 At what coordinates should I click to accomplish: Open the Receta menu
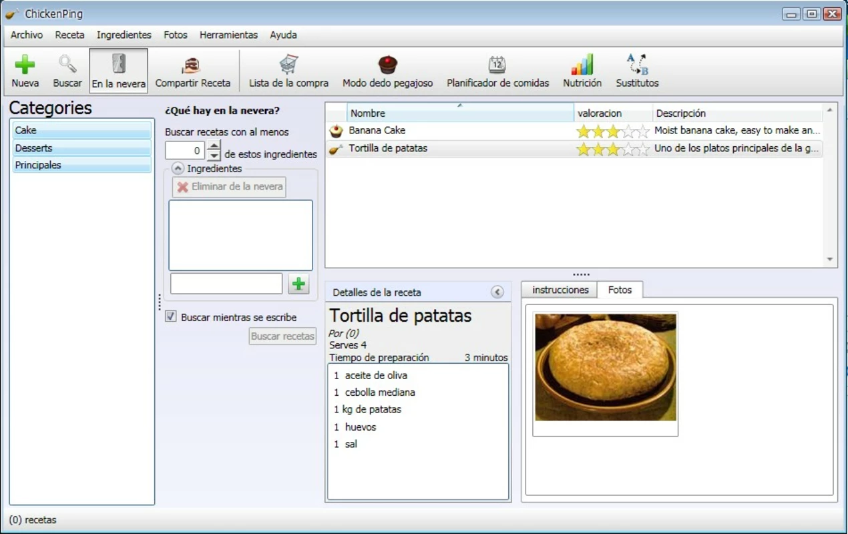tap(69, 35)
